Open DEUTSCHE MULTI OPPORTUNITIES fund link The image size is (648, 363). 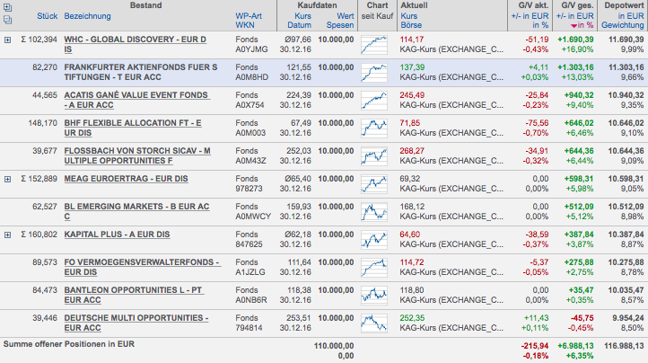(136, 323)
